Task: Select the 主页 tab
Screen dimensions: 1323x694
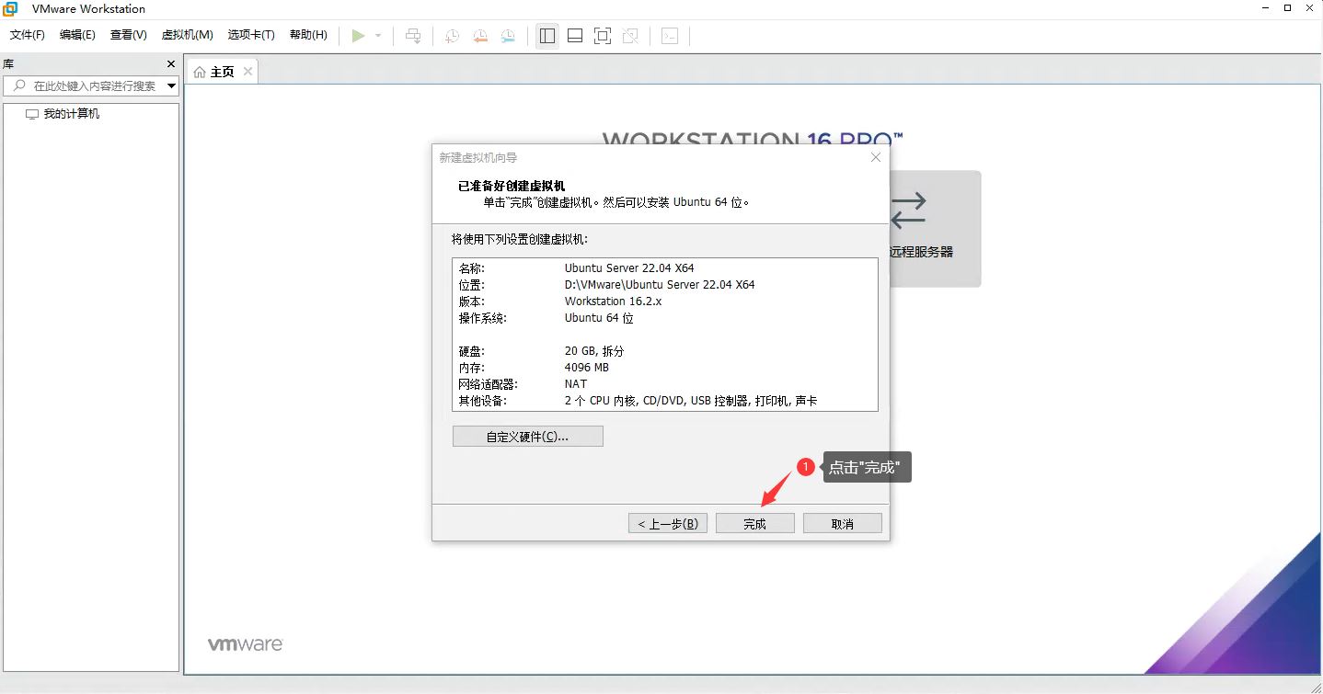Action: tap(223, 72)
